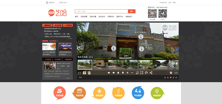Pan the panorama left with arrow icon
Viewport: 222px width, 104px height.
tap(109, 73)
